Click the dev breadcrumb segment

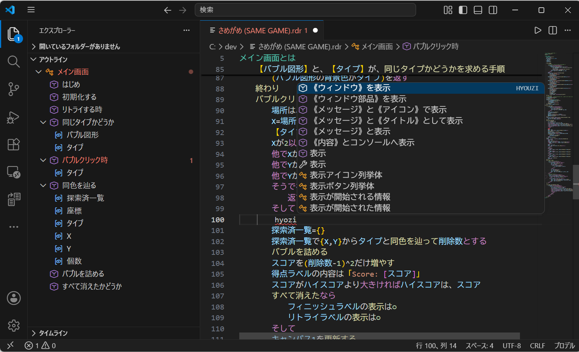[x=230, y=47]
